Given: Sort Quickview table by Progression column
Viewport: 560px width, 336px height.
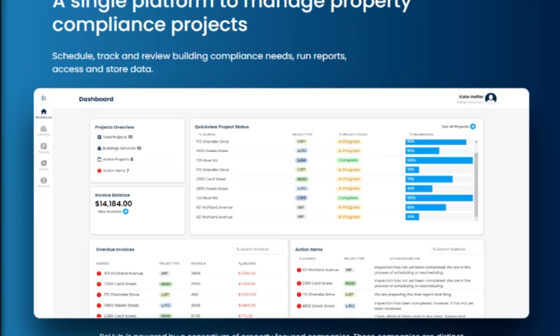Looking at the screenshot, I should 421,134.
